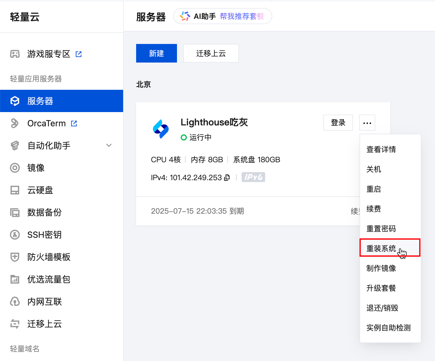This screenshot has height=361, width=435.
Task: Click the 迁移上云 sidebar icon
Action: (15, 324)
